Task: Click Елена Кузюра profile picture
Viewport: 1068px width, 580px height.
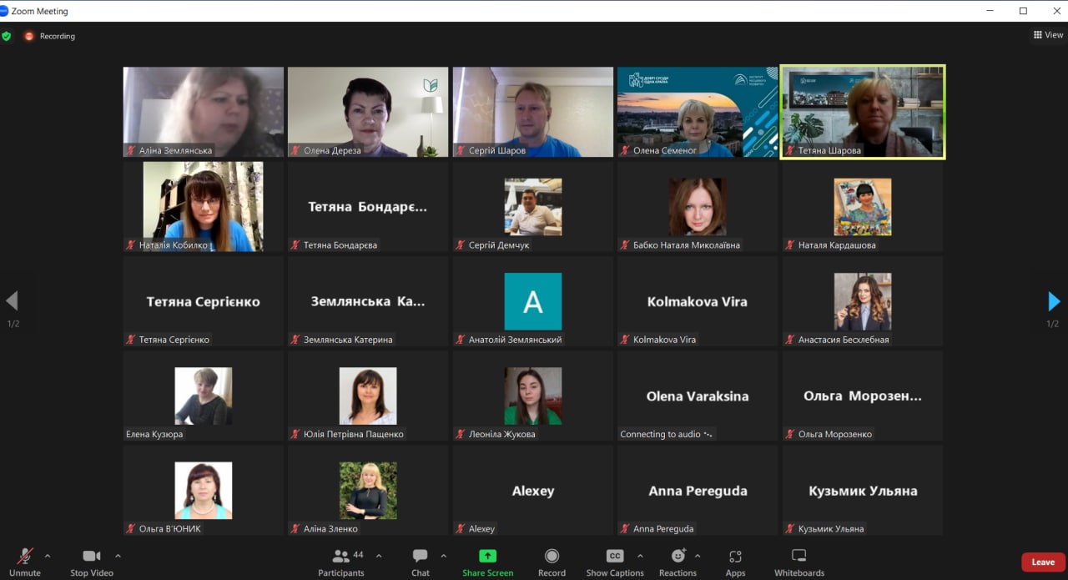Action: (204, 396)
